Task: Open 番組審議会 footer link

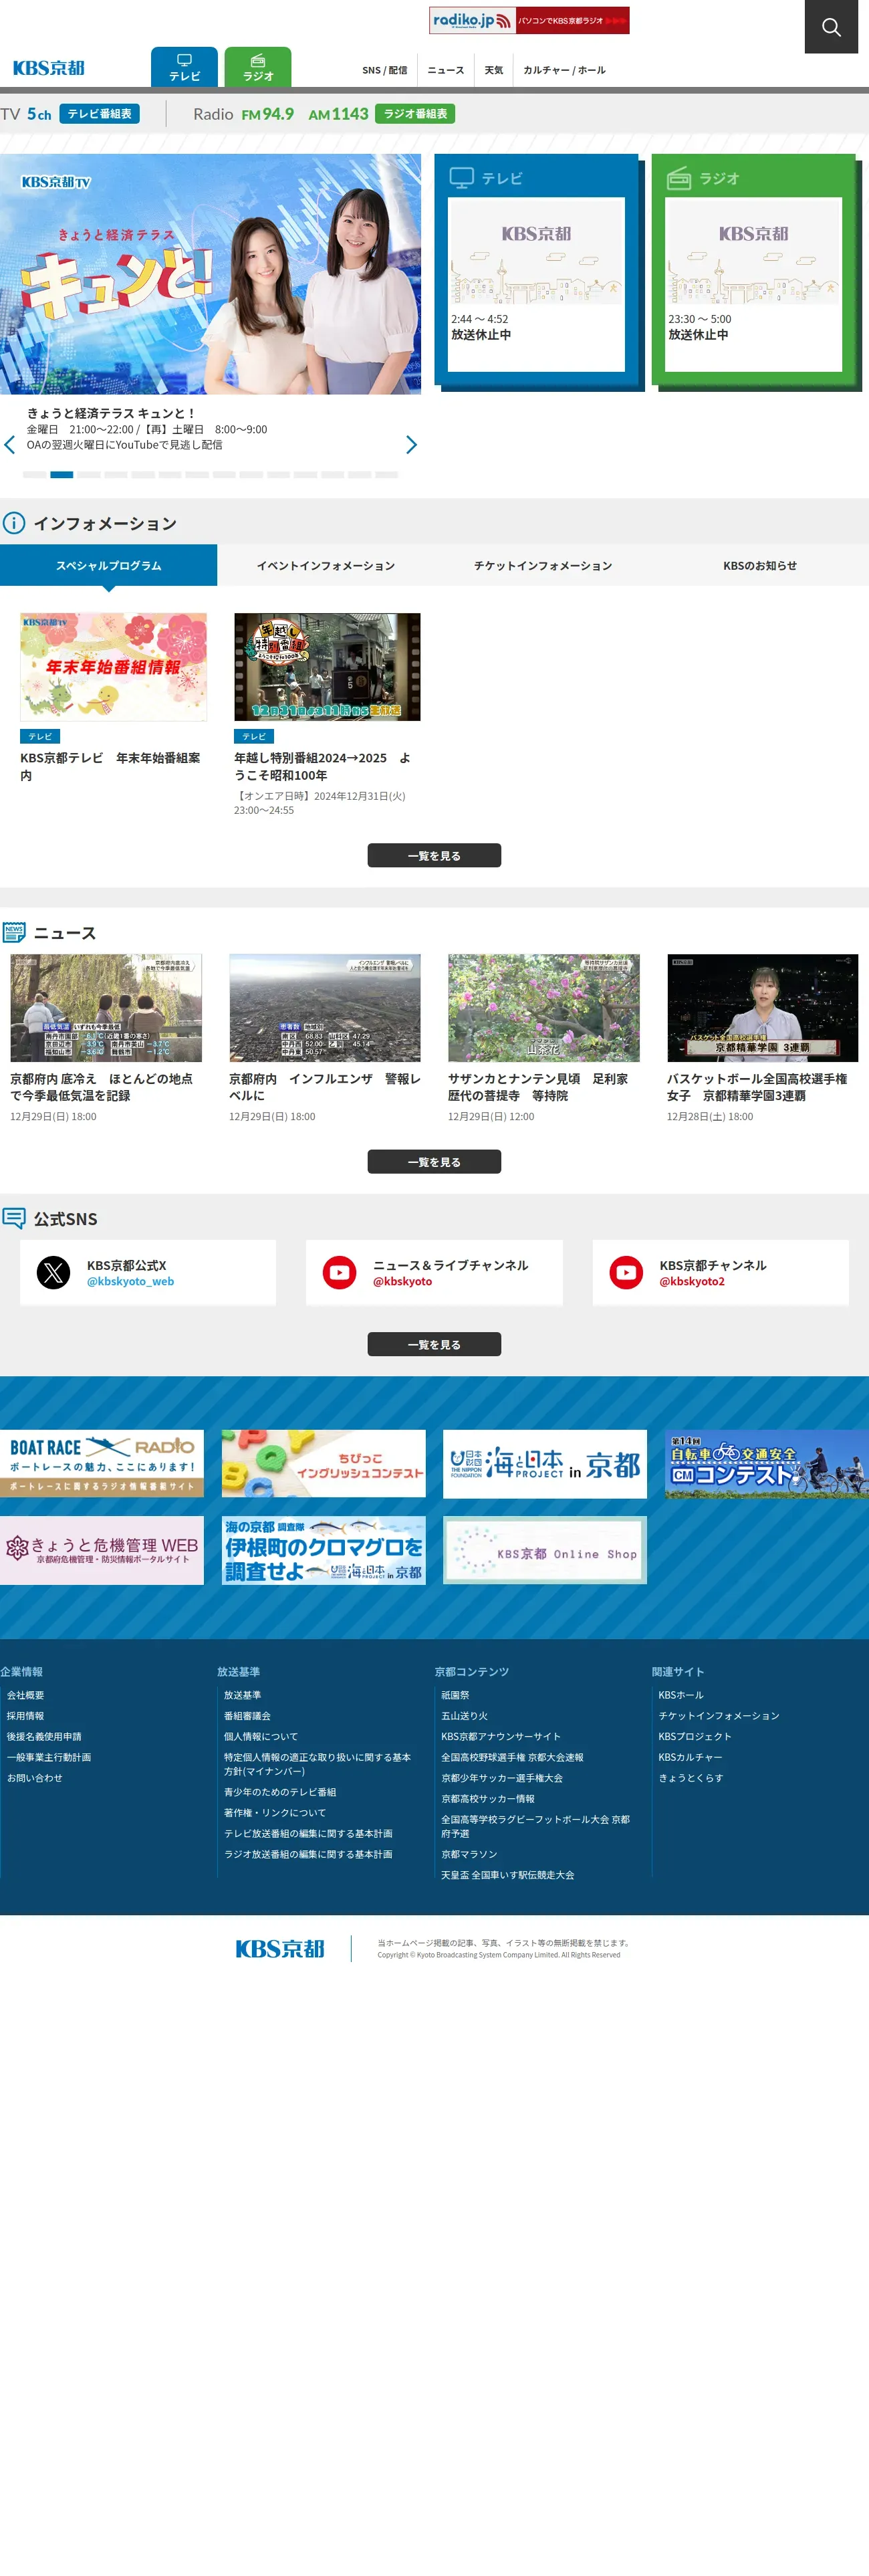Action: [247, 1716]
